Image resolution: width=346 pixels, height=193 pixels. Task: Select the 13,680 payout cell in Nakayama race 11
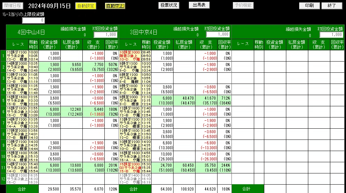[x=72, y=168]
